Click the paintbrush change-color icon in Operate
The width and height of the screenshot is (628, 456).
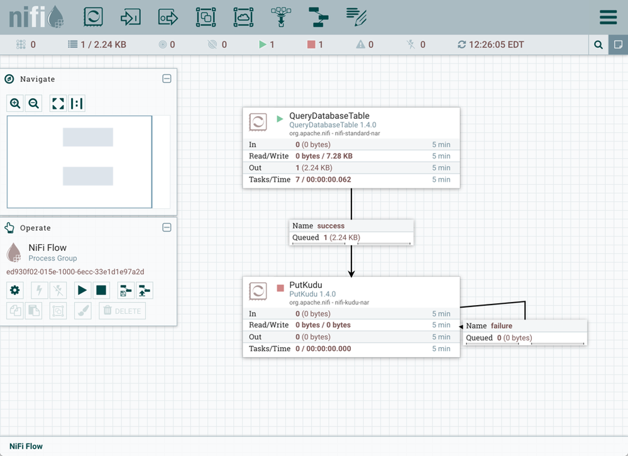pos(82,310)
